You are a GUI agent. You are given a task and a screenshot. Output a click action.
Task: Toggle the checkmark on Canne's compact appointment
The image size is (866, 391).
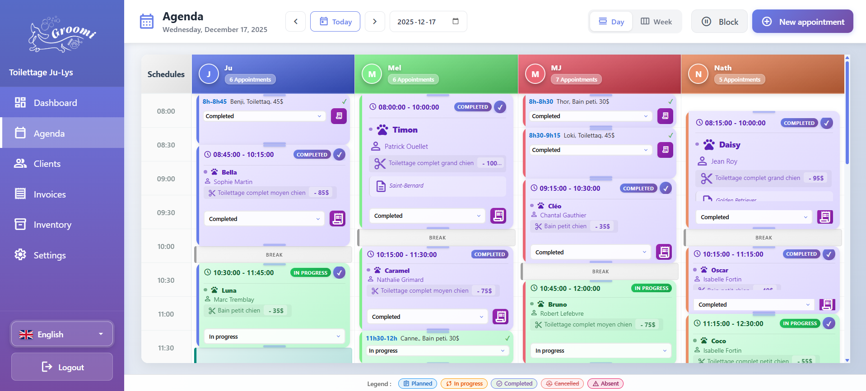(x=507, y=338)
